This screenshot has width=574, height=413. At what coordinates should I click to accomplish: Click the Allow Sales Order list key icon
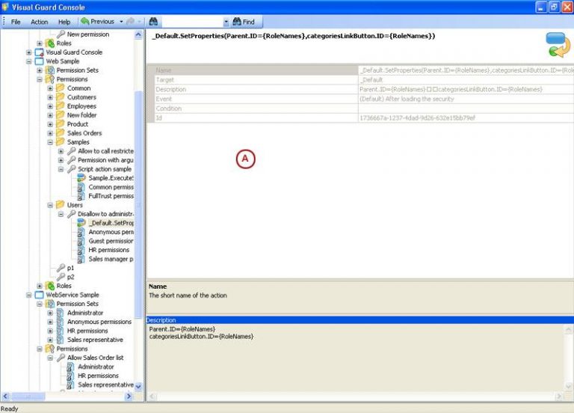point(61,358)
